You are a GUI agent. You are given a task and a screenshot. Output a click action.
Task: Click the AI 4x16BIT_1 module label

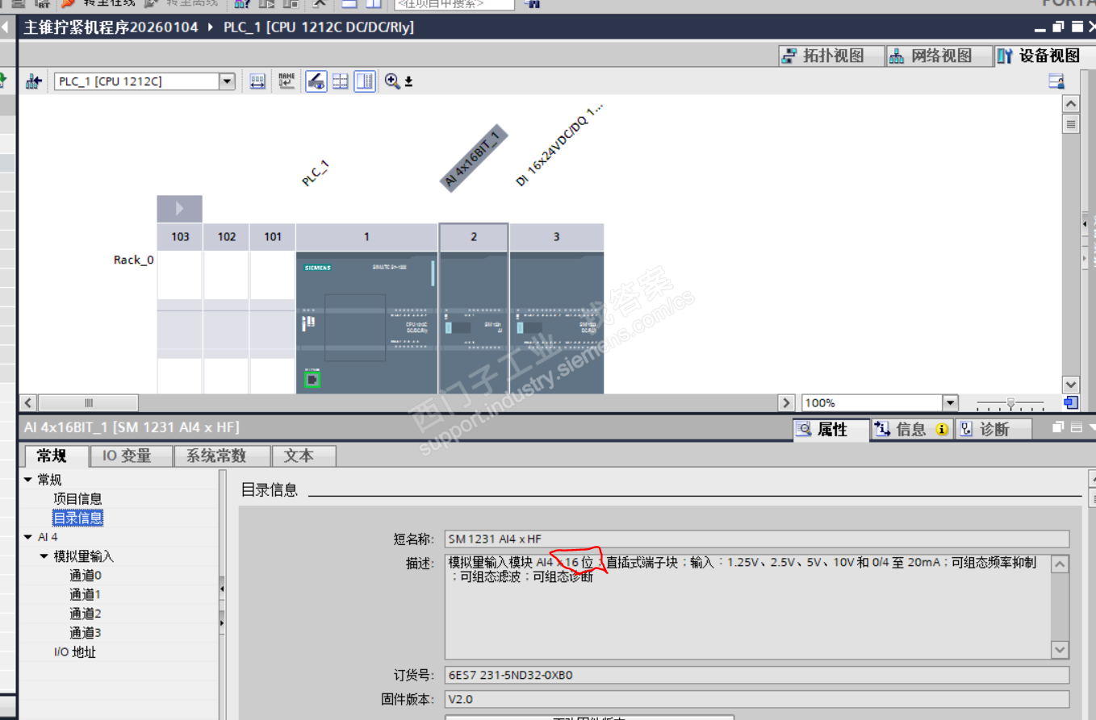(x=473, y=158)
